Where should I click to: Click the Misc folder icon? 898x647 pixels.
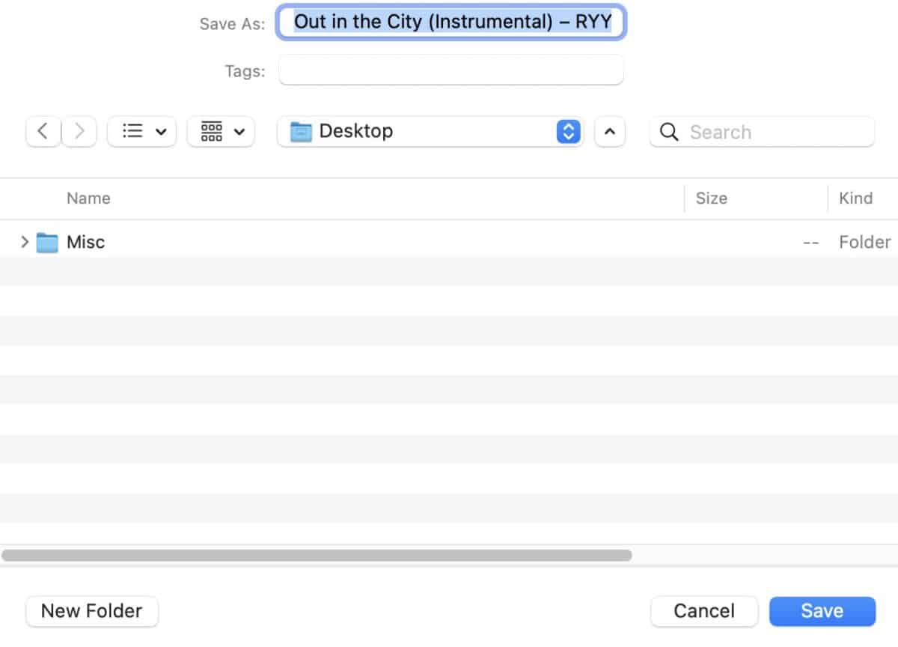pyautogui.click(x=47, y=243)
